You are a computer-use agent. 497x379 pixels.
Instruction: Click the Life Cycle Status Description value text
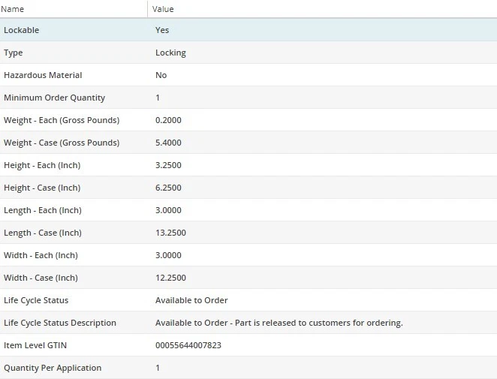(x=279, y=323)
